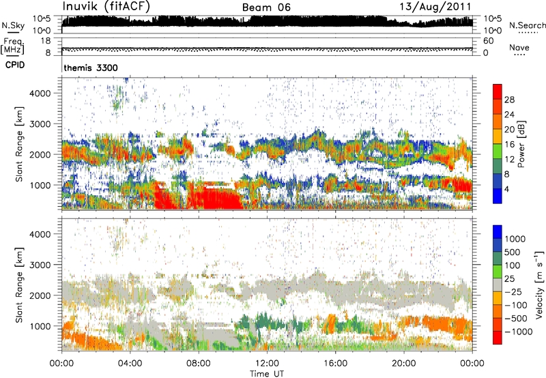Click the '-1000' tick on the velocity colorbar

518,332
